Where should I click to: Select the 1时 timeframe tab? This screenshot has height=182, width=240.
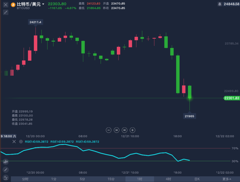140,179
